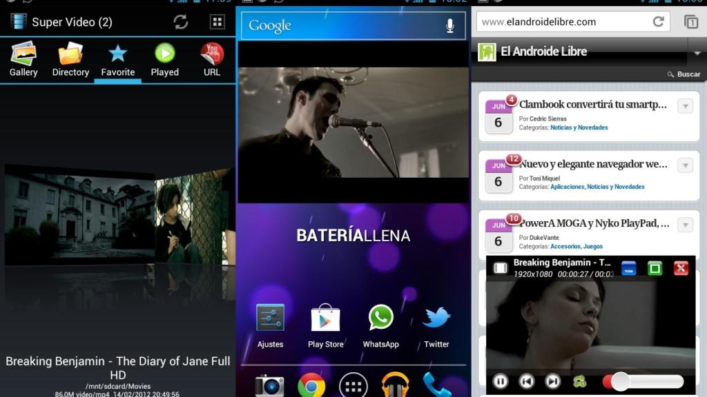The height and width of the screenshot is (397, 707).
Task: Expand options on the PowerA MOGA article
Action: (684, 225)
